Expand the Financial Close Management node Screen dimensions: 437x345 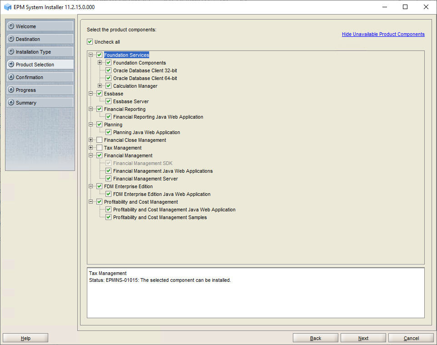point(91,140)
